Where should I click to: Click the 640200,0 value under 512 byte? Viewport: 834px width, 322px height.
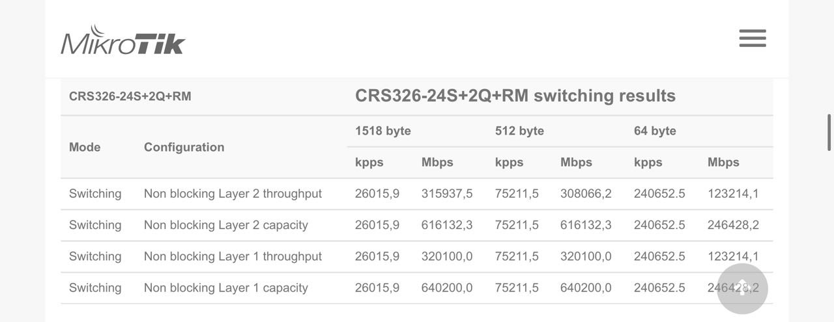(x=586, y=288)
